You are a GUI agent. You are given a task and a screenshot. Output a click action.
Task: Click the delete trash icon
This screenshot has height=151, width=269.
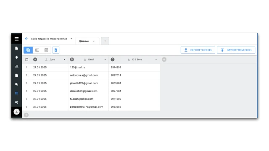click(56, 50)
